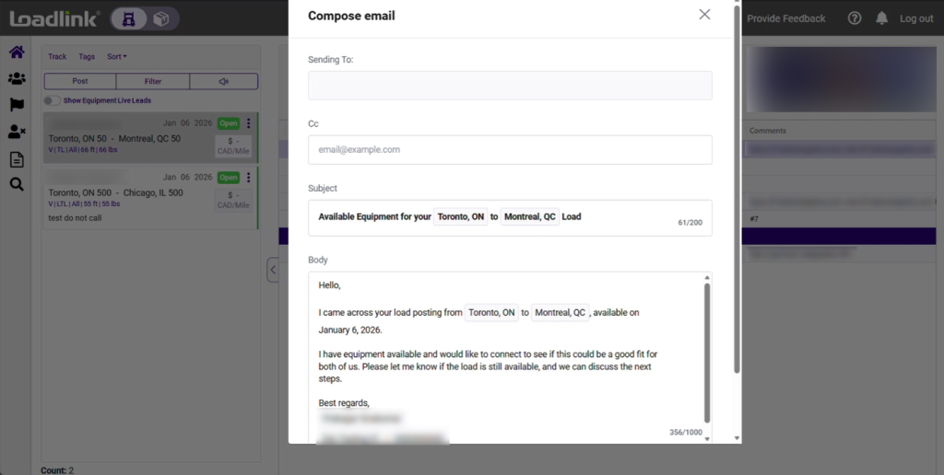Open the help question mark icon
Viewport: 944px width, 475px height.
[x=855, y=18]
